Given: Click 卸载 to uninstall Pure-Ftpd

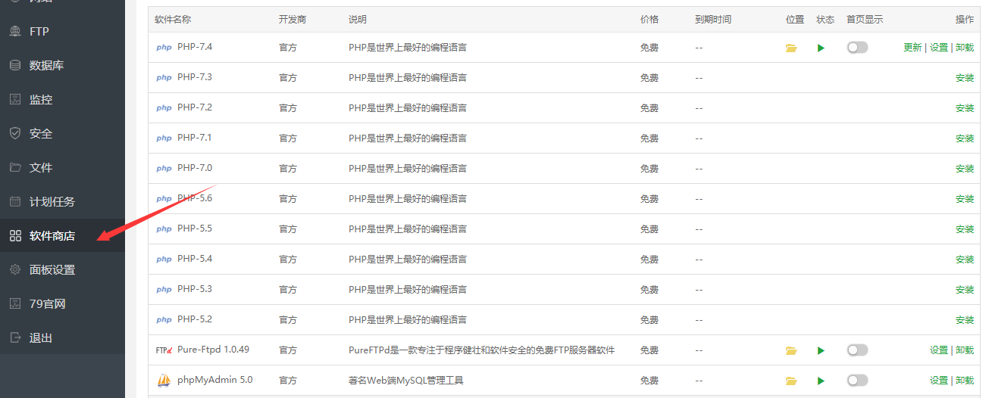Looking at the screenshot, I should 965,350.
